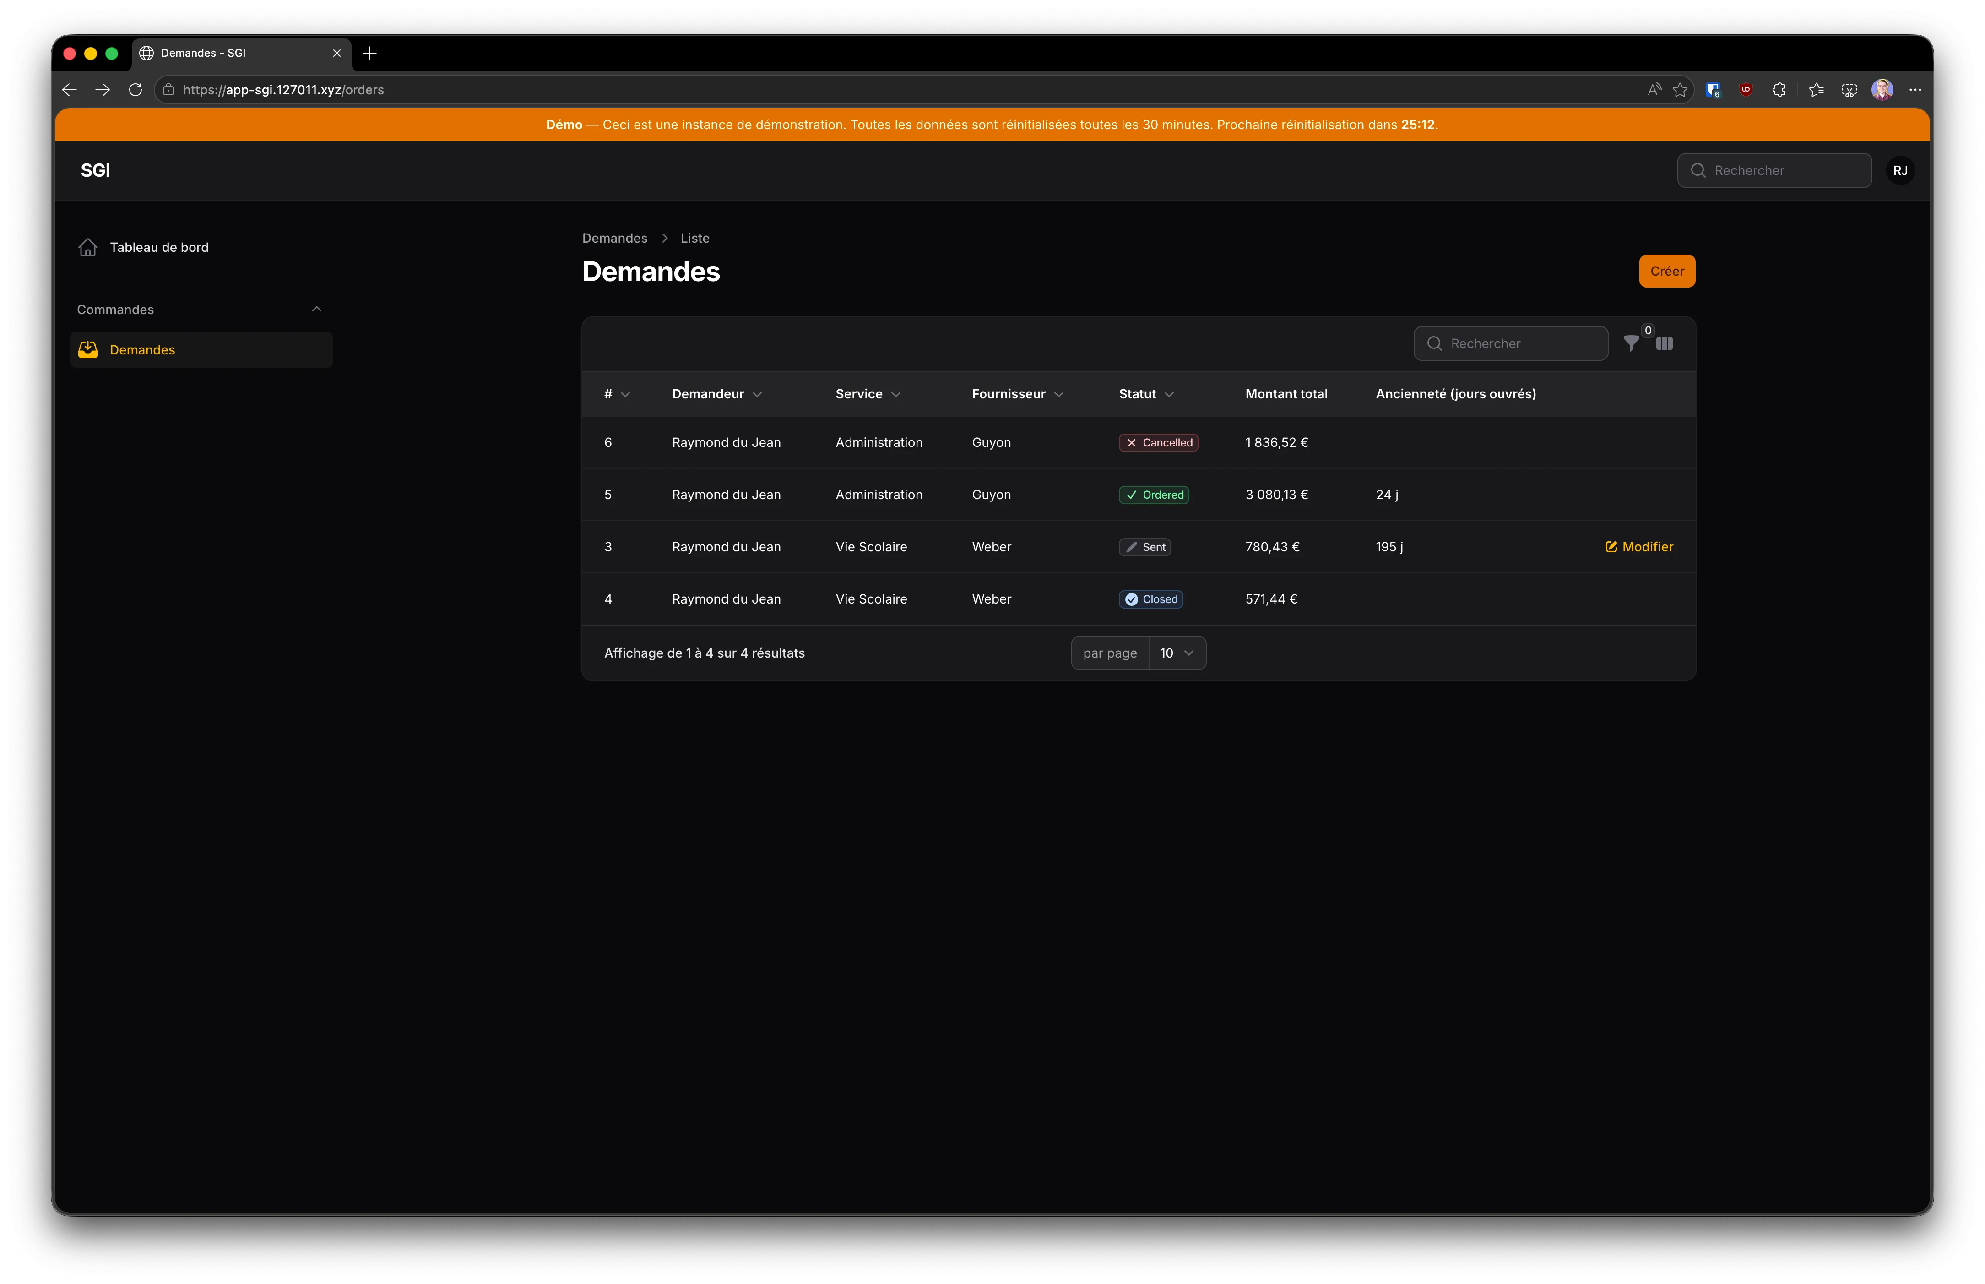Image resolution: width=1985 pixels, height=1284 pixels.
Task: Sort the table by Fournisseur column
Action: [x=1018, y=394]
